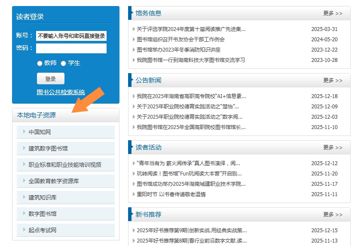This screenshot has height=246, width=358.
Task: Click the arrow icon beside 建筑数字图书馆
Action: click(24, 148)
